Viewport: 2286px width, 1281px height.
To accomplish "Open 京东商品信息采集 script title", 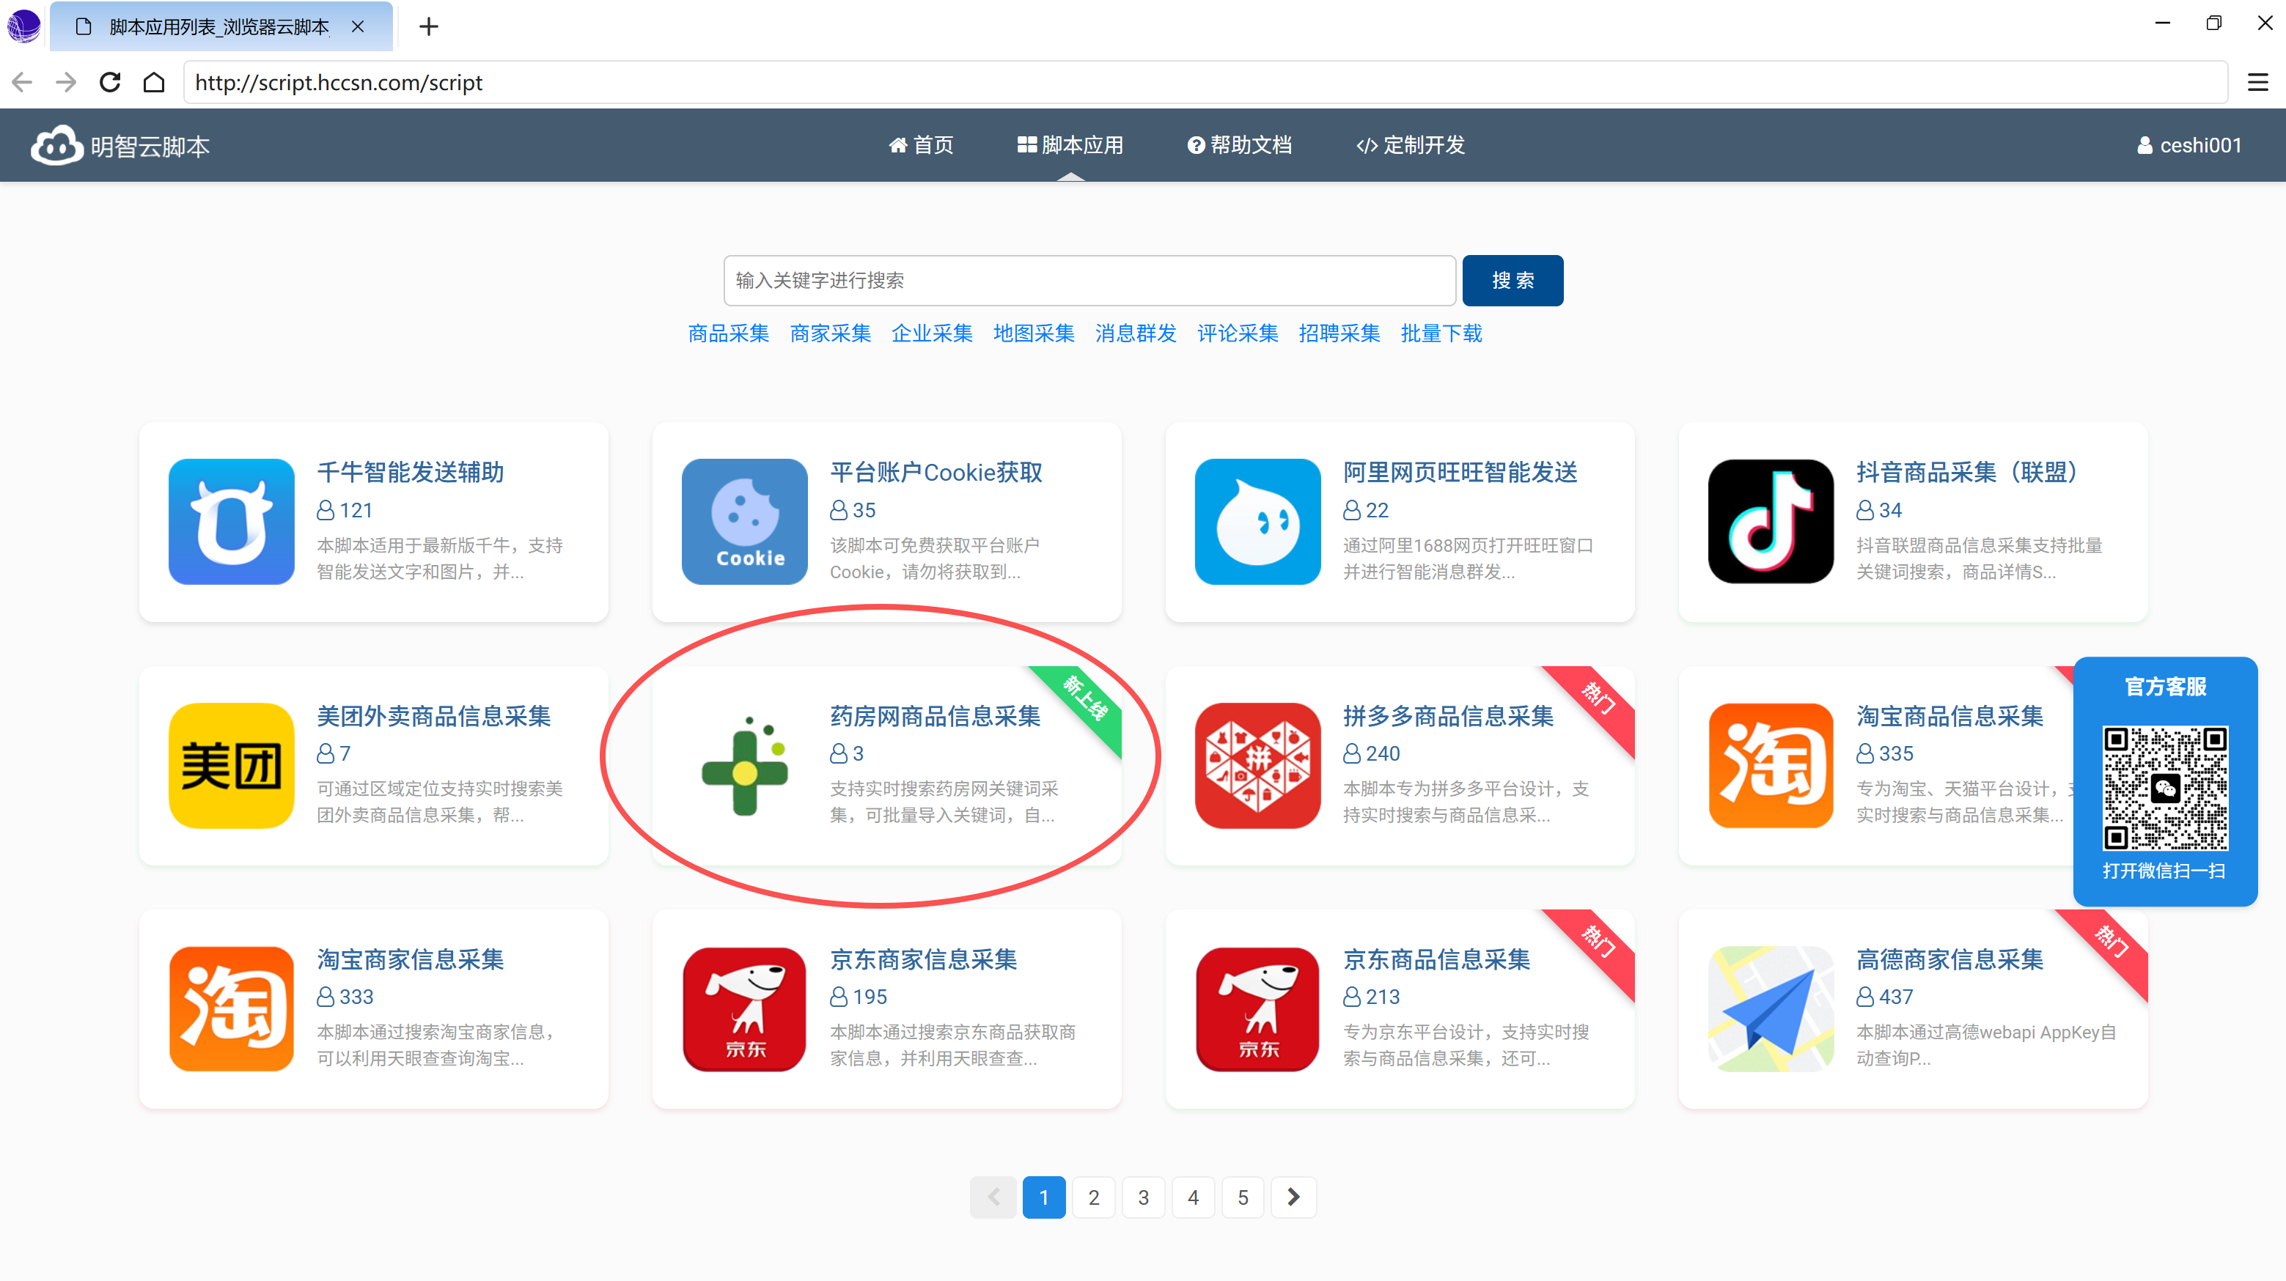I will click(x=1436, y=959).
